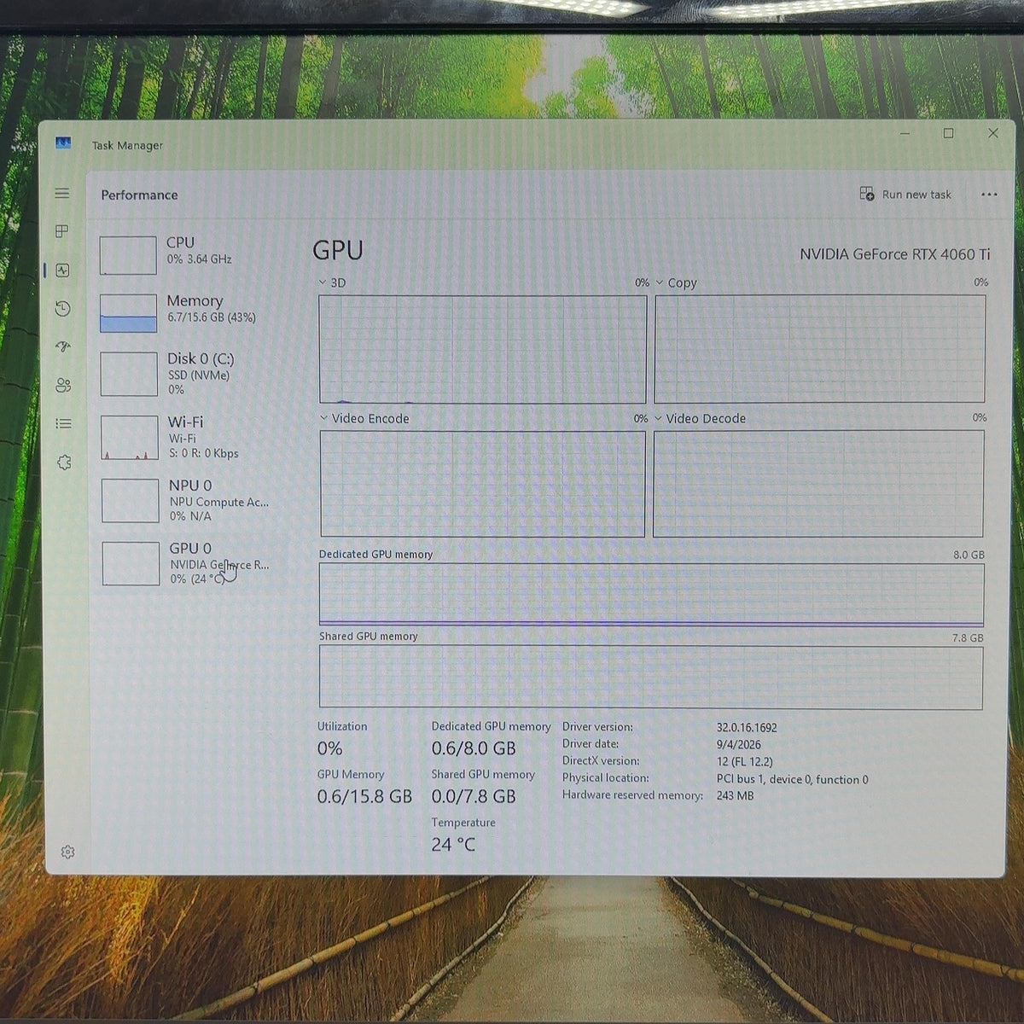The width and height of the screenshot is (1024, 1024).
Task: Click the 0.0/7.8 GB shared memory value
Action: [x=474, y=796]
